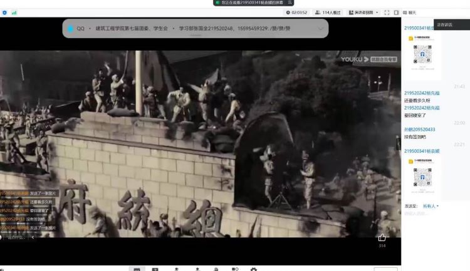
Task: Click the thumbs-up like icon
Action: coord(382,238)
